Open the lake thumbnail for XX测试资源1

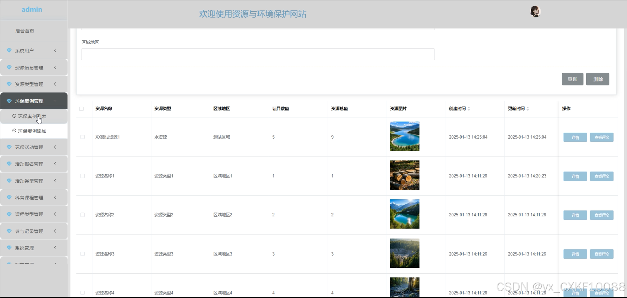[x=405, y=136]
